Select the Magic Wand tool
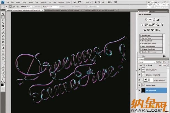170x113 pixels. [x=3, y=23]
